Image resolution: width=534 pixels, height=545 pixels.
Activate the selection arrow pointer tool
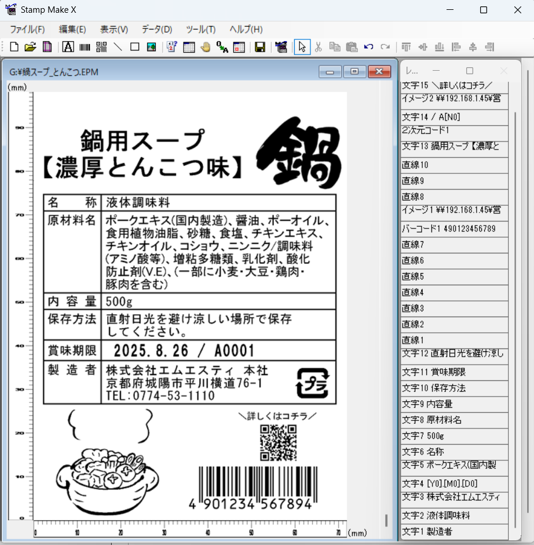pos(302,47)
